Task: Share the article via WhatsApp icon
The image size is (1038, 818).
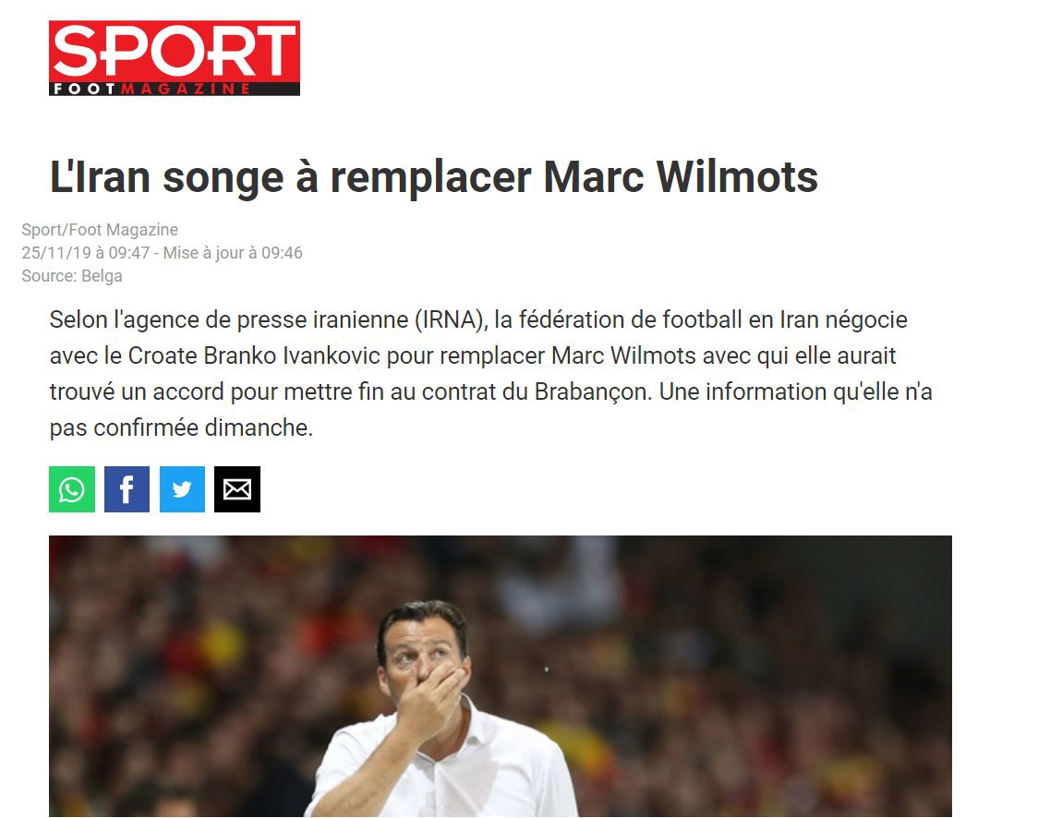Action: (x=71, y=489)
